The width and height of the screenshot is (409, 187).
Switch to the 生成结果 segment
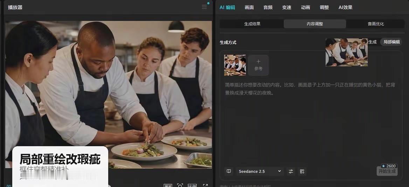coord(252,24)
